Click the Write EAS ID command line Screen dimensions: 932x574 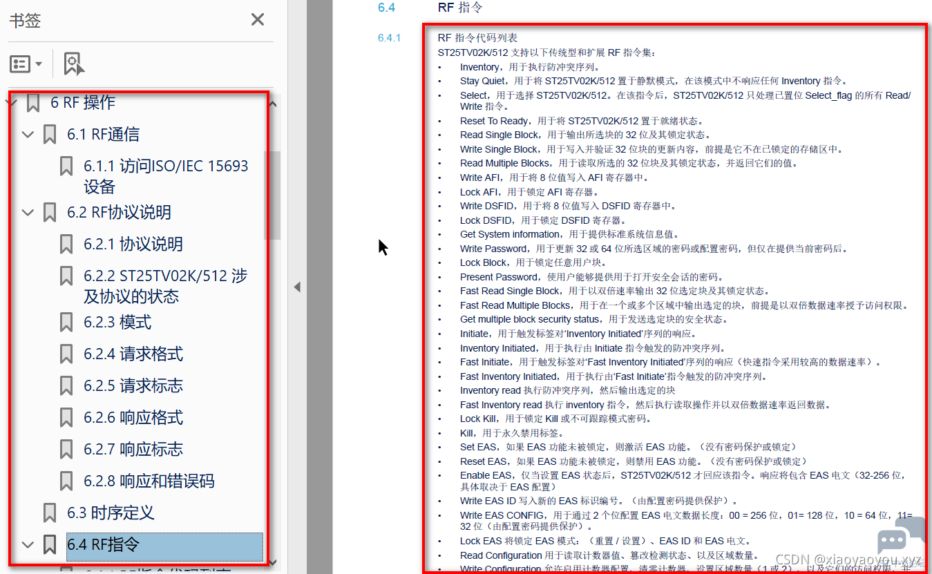600,500
